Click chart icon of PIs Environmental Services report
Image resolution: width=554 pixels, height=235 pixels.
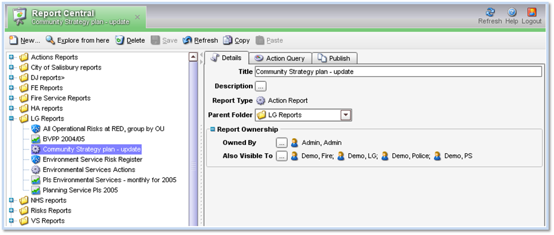36,180
